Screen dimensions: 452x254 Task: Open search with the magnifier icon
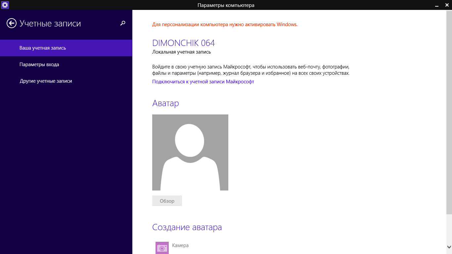pyautogui.click(x=123, y=23)
